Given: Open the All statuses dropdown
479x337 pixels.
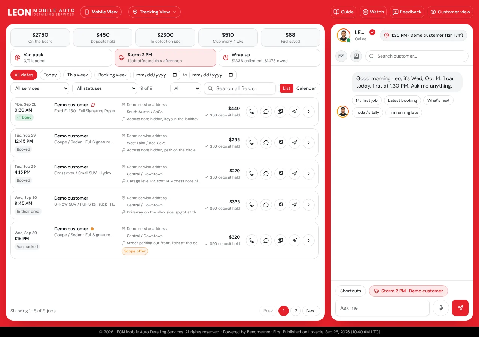Looking at the screenshot, I should point(105,88).
